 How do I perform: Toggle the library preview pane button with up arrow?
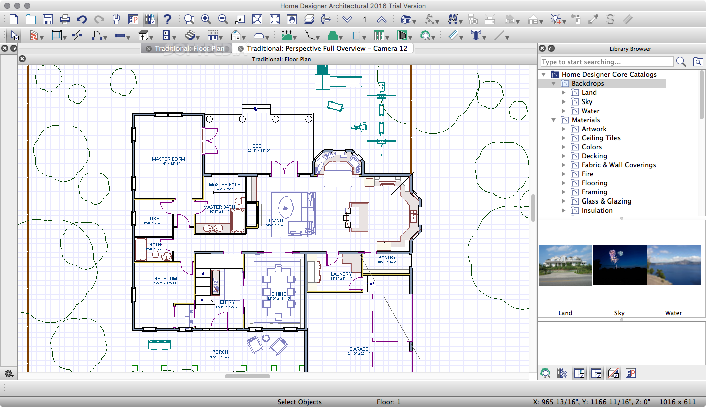[x=579, y=373]
